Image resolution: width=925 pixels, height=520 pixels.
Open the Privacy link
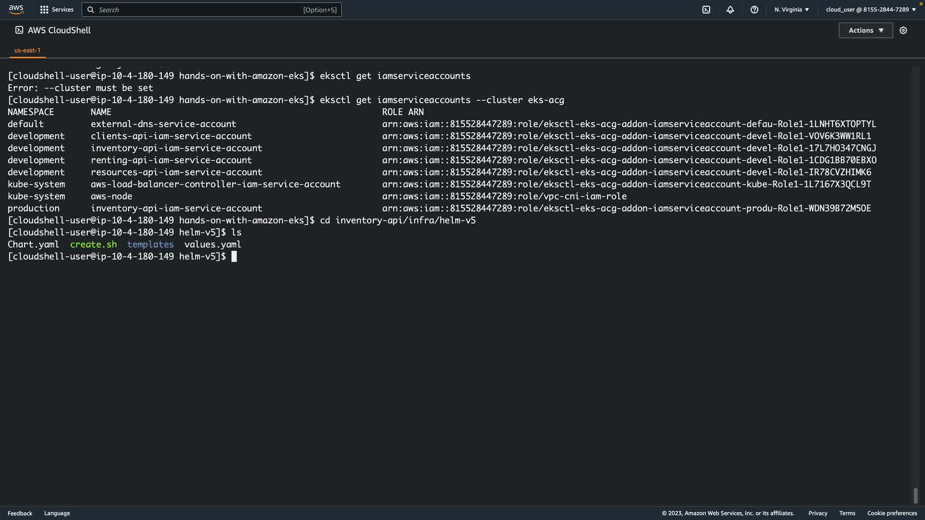pos(818,513)
